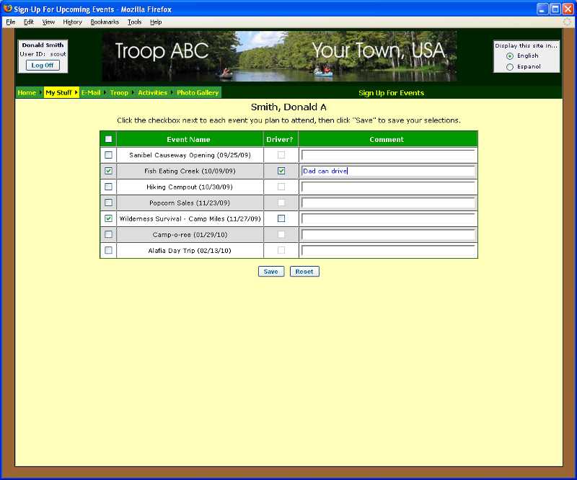The width and height of the screenshot is (577, 480).
Task: Select English language radio button
Action: coord(510,56)
